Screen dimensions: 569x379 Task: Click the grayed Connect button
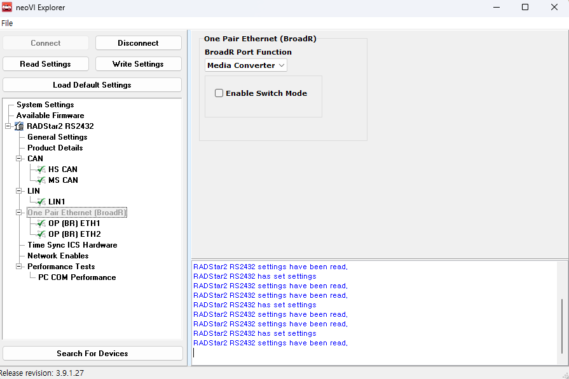(x=45, y=43)
